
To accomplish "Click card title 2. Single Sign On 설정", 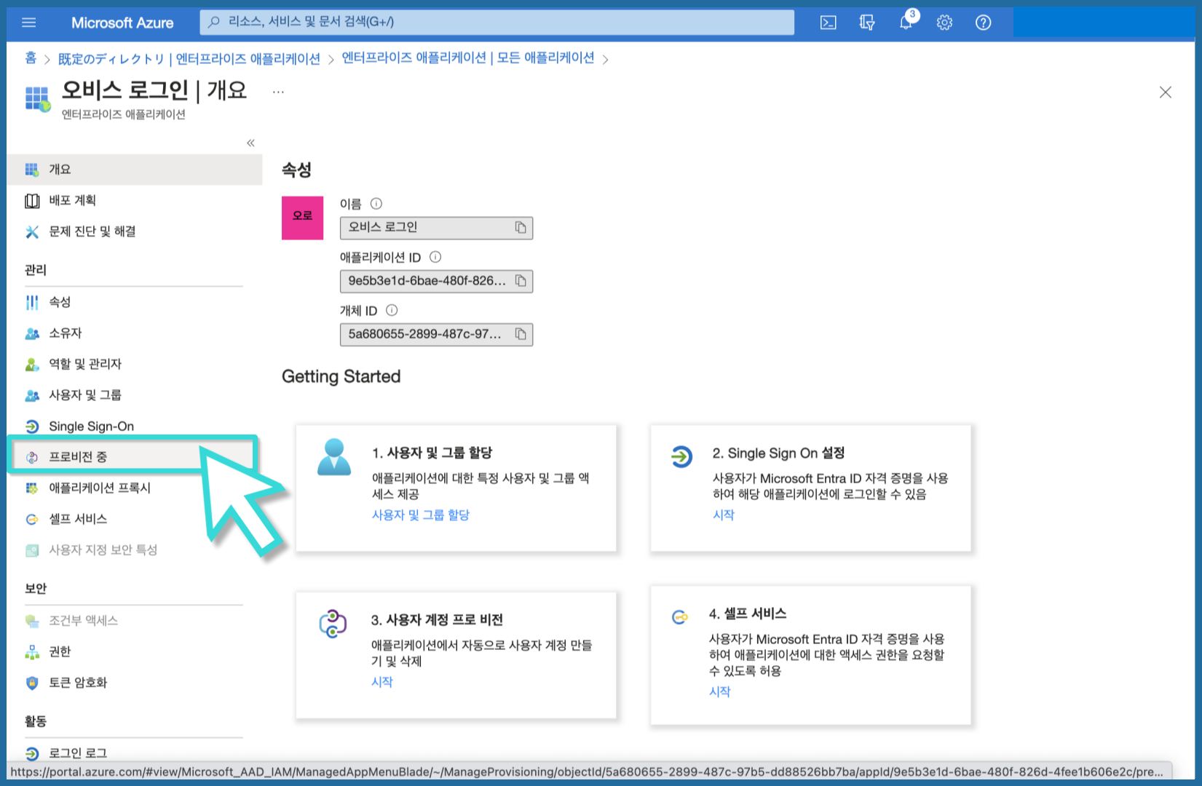I will pyautogui.click(x=779, y=453).
